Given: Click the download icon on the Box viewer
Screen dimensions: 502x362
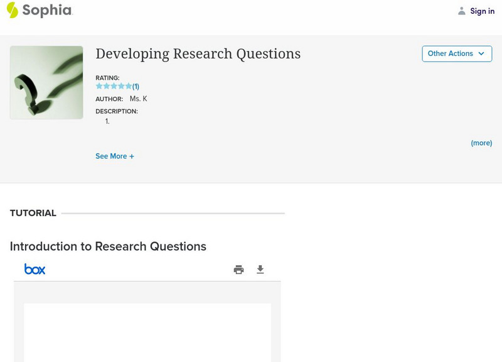Looking at the screenshot, I should coord(260,269).
